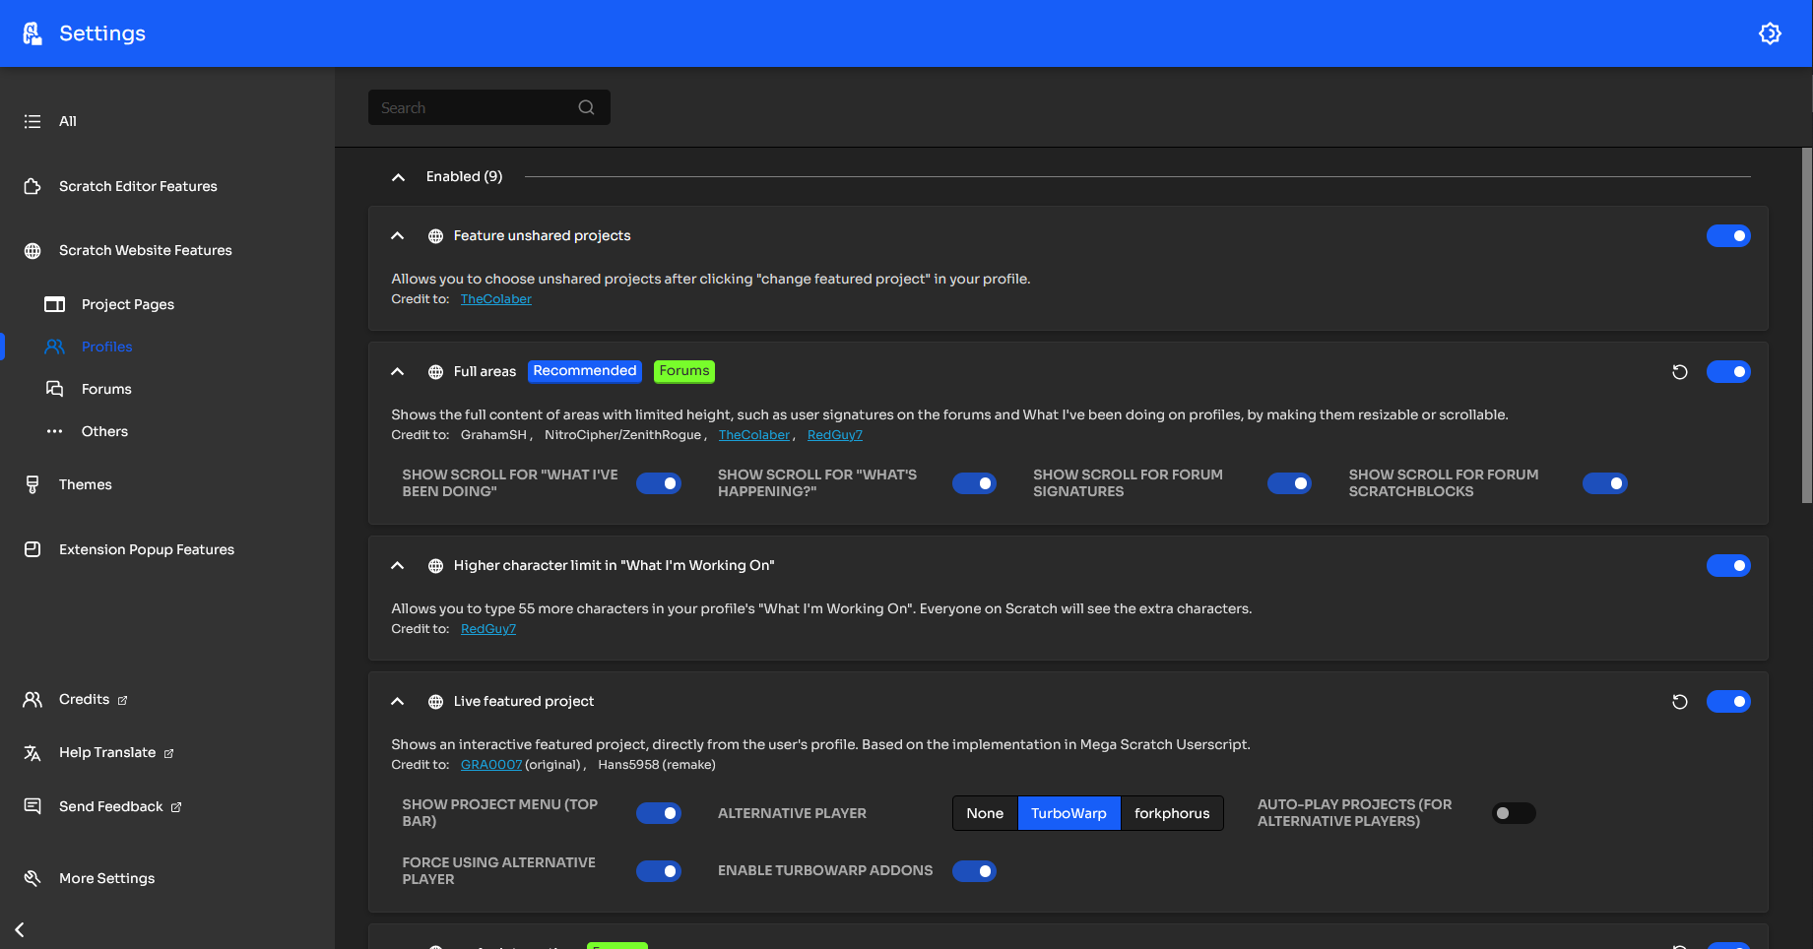The image size is (1813, 949).
Task: Click the Profiles people icon
Action: coord(55,347)
